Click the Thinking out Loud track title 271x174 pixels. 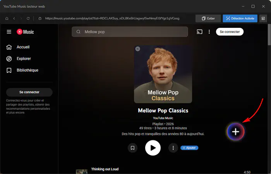tap(105, 169)
